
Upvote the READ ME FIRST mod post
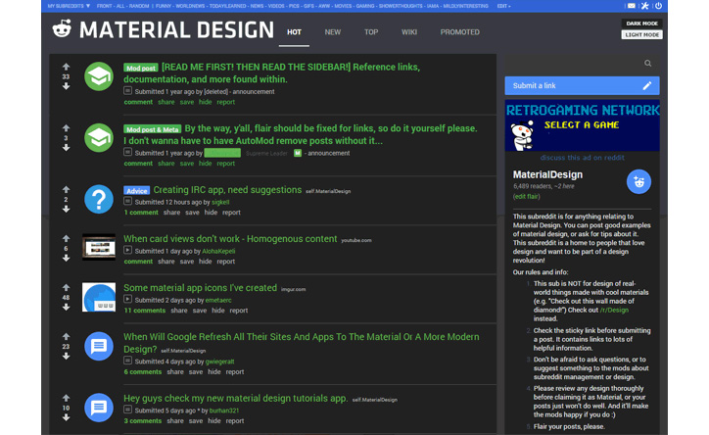click(66, 67)
